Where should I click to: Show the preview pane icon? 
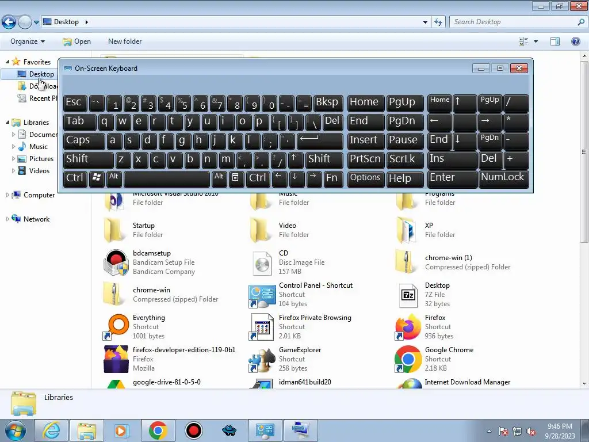click(x=555, y=41)
